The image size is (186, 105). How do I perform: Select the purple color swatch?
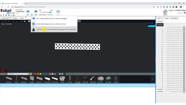click(x=48, y=74)
